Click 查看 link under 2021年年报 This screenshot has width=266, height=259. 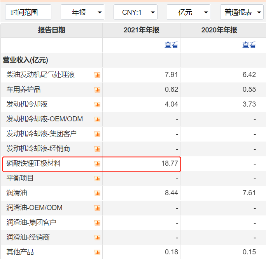pyautogui.click(x=171, y=45)
